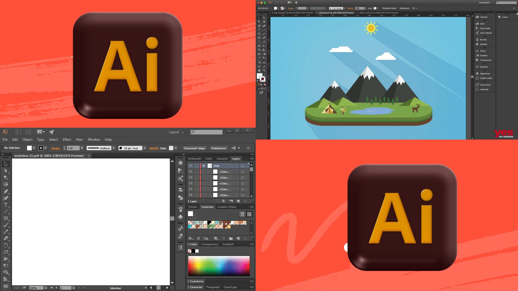Select the Pen tool
518x291 pixels.
click(6, 191)
